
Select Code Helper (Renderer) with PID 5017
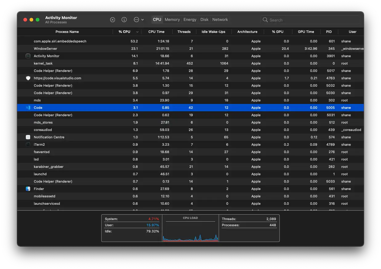(x=190, y=71)
